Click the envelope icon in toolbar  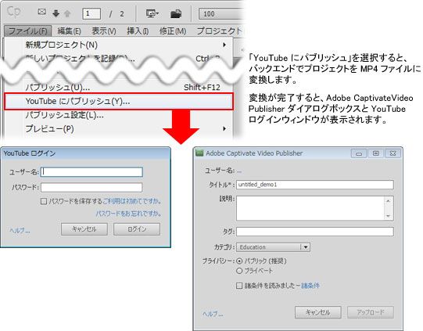[x=41, y=12]
